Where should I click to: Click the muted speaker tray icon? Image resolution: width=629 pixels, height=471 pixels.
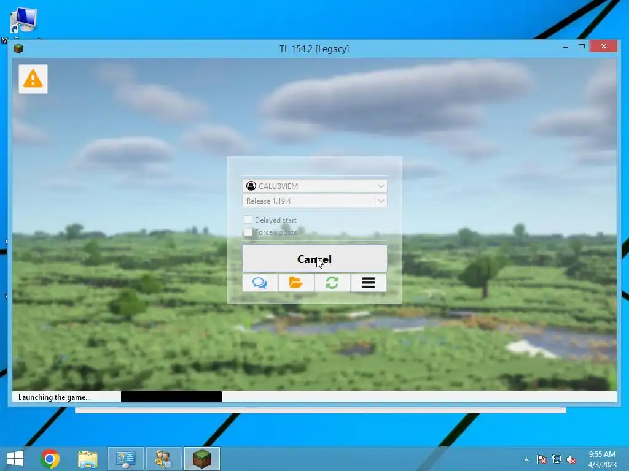pyautogui.click(x=571, y=459)
